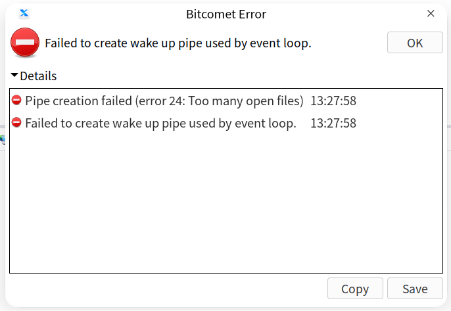Collapse the Details disclosure triangle
This screenshot has height=311, width=451.
coord(14,76)
